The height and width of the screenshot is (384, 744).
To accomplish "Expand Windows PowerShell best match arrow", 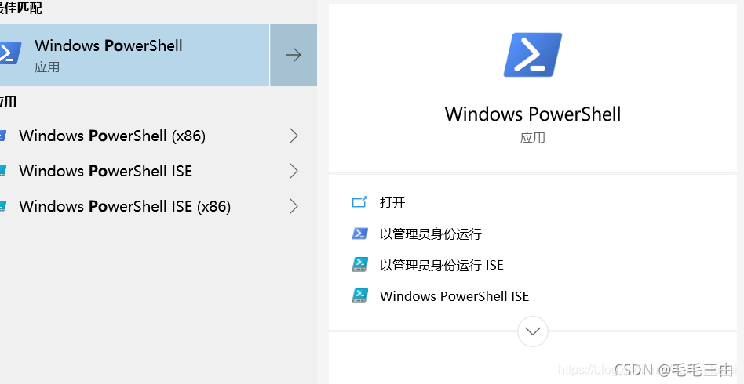I will pyautogui.click(x=294, y=55).
